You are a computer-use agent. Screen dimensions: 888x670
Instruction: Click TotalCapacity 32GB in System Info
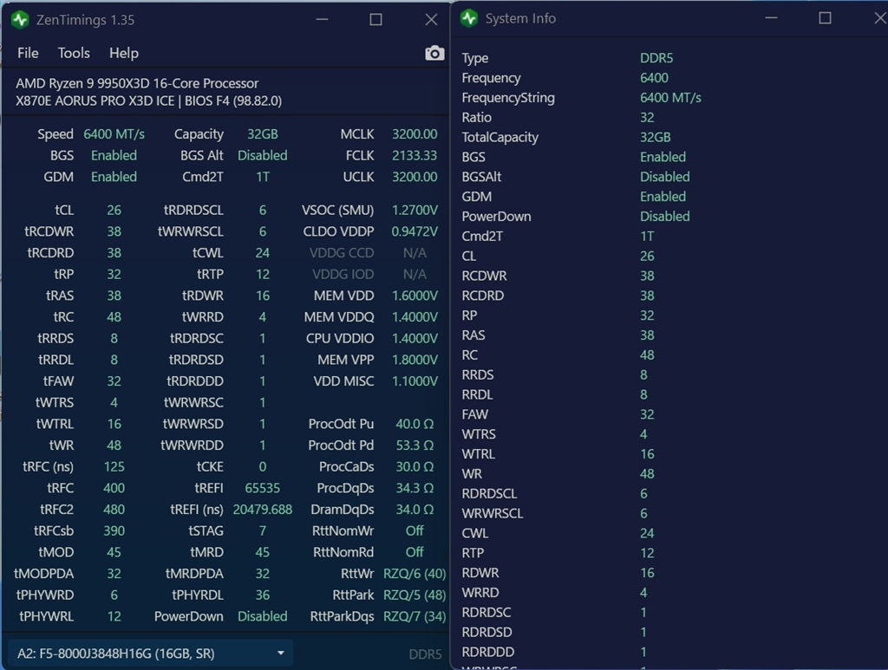656,137
